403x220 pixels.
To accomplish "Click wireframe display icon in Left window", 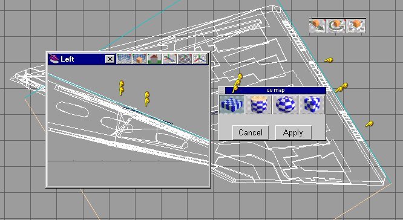I will coord(124,59).
